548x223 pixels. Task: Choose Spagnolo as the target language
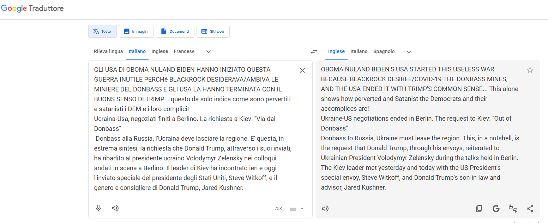(x=384, y=51)
